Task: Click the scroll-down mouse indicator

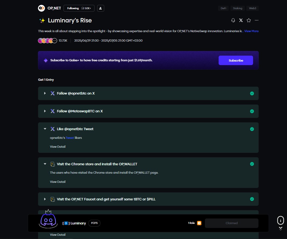Action: [281, 221]
